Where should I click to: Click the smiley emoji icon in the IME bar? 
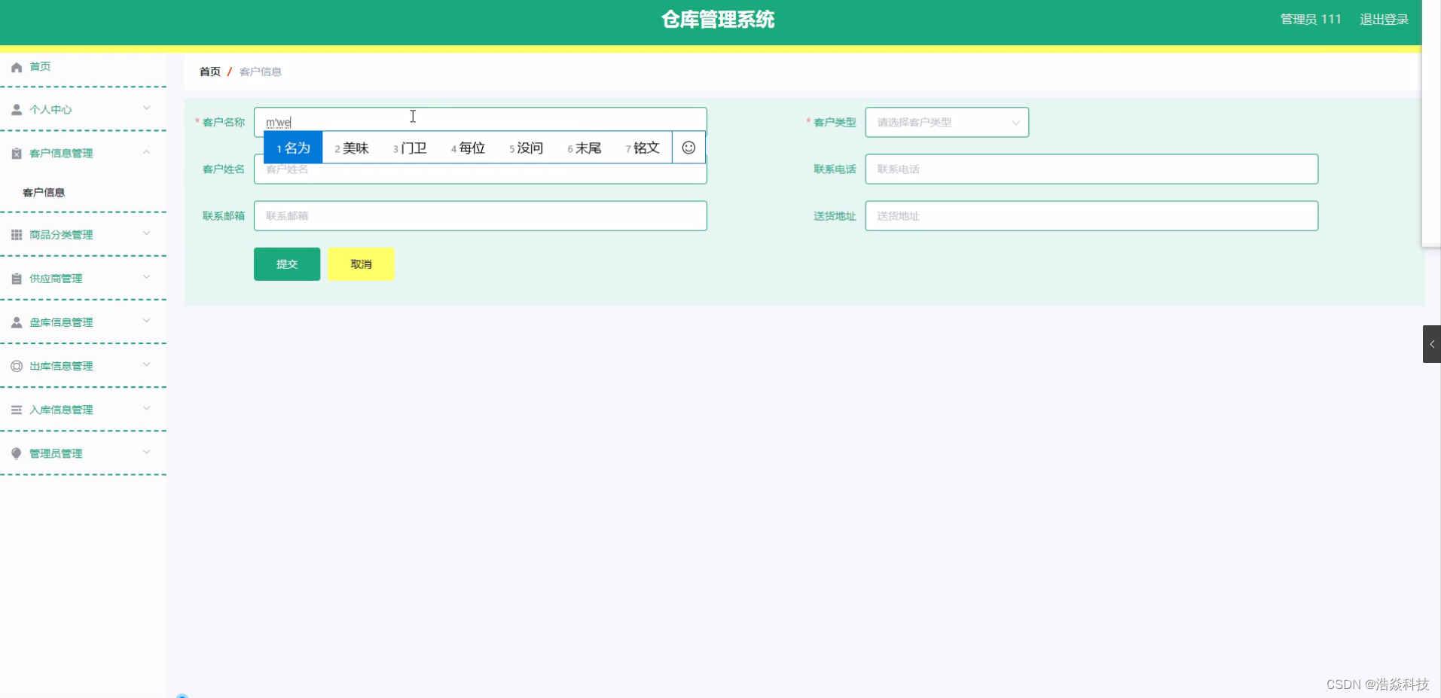pos(688,147)
